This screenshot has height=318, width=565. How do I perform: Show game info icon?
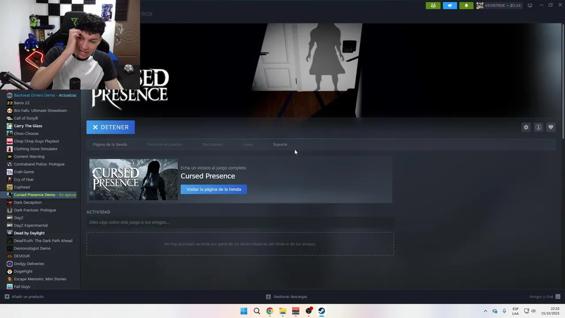[x=538, y=127]
